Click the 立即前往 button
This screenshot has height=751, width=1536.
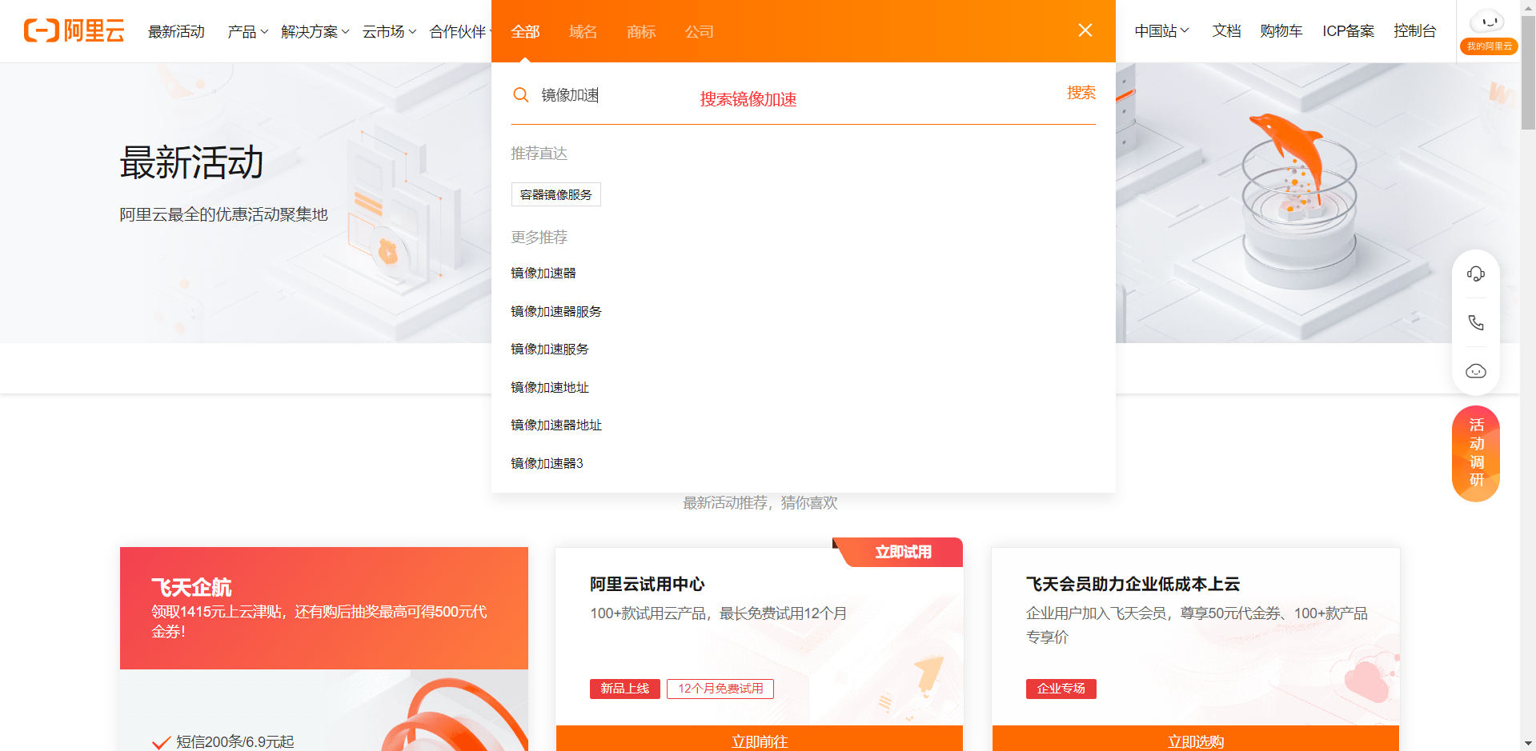pos(760,739)
